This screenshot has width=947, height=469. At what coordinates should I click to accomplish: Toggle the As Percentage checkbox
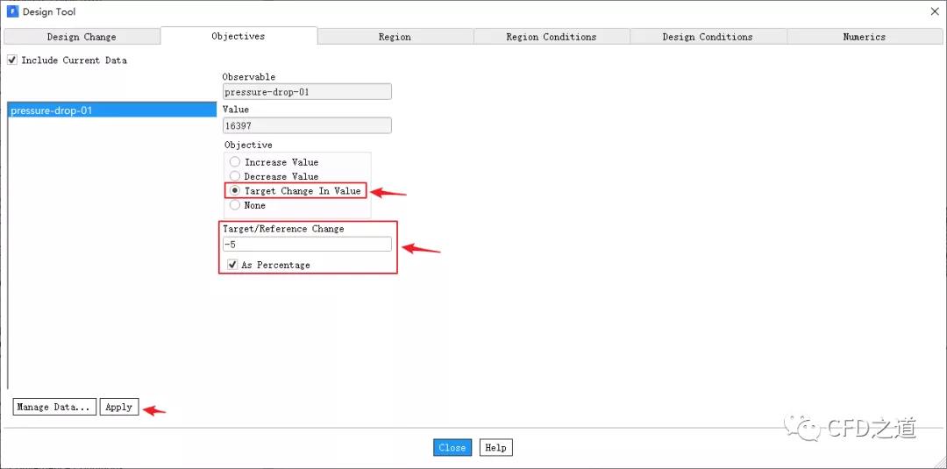click(232, 265)
